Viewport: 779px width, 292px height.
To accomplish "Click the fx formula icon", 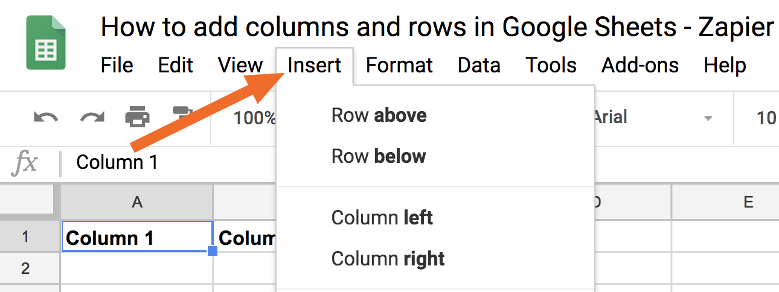I will click(x=25, y=163).
